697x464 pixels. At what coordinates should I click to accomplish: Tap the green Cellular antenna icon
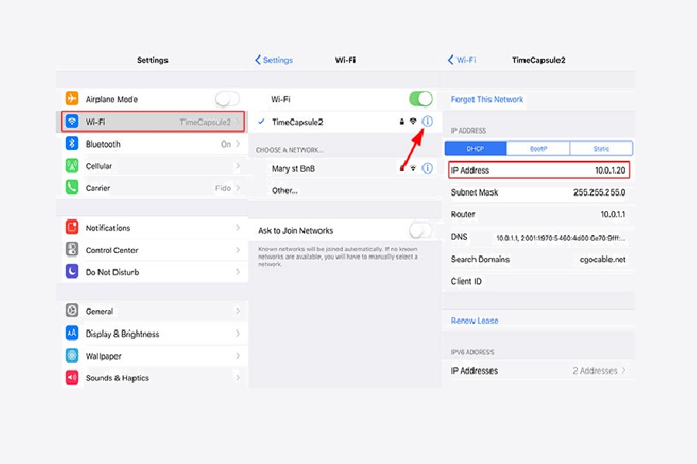72,165
